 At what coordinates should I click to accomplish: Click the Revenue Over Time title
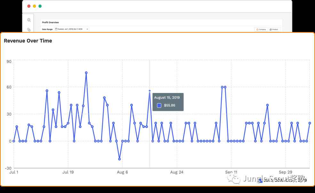[x=28, y=41]
